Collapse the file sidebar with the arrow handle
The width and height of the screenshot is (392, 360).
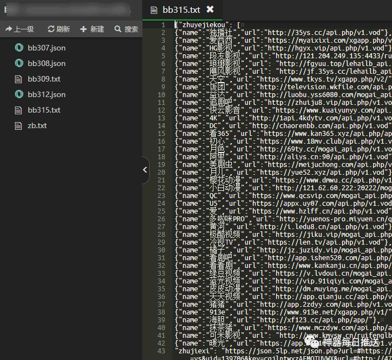pos(145,170)
